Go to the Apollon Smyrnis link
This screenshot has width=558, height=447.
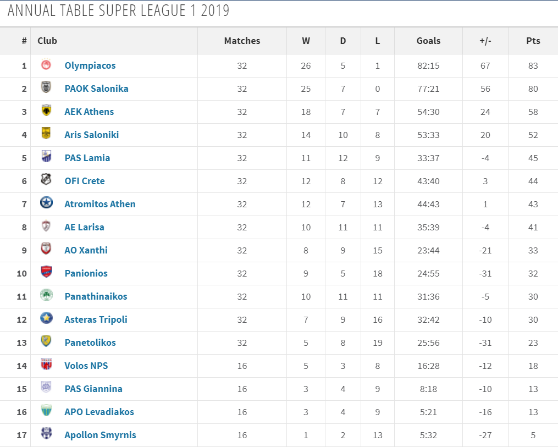pyautogui.click(x=101, y=435)
